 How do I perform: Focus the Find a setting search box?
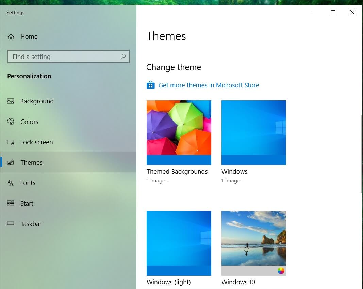(x=68, y=57)
